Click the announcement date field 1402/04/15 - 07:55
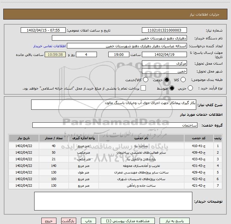This screenshot has height=224, width=231. click(x=43, y=30)
